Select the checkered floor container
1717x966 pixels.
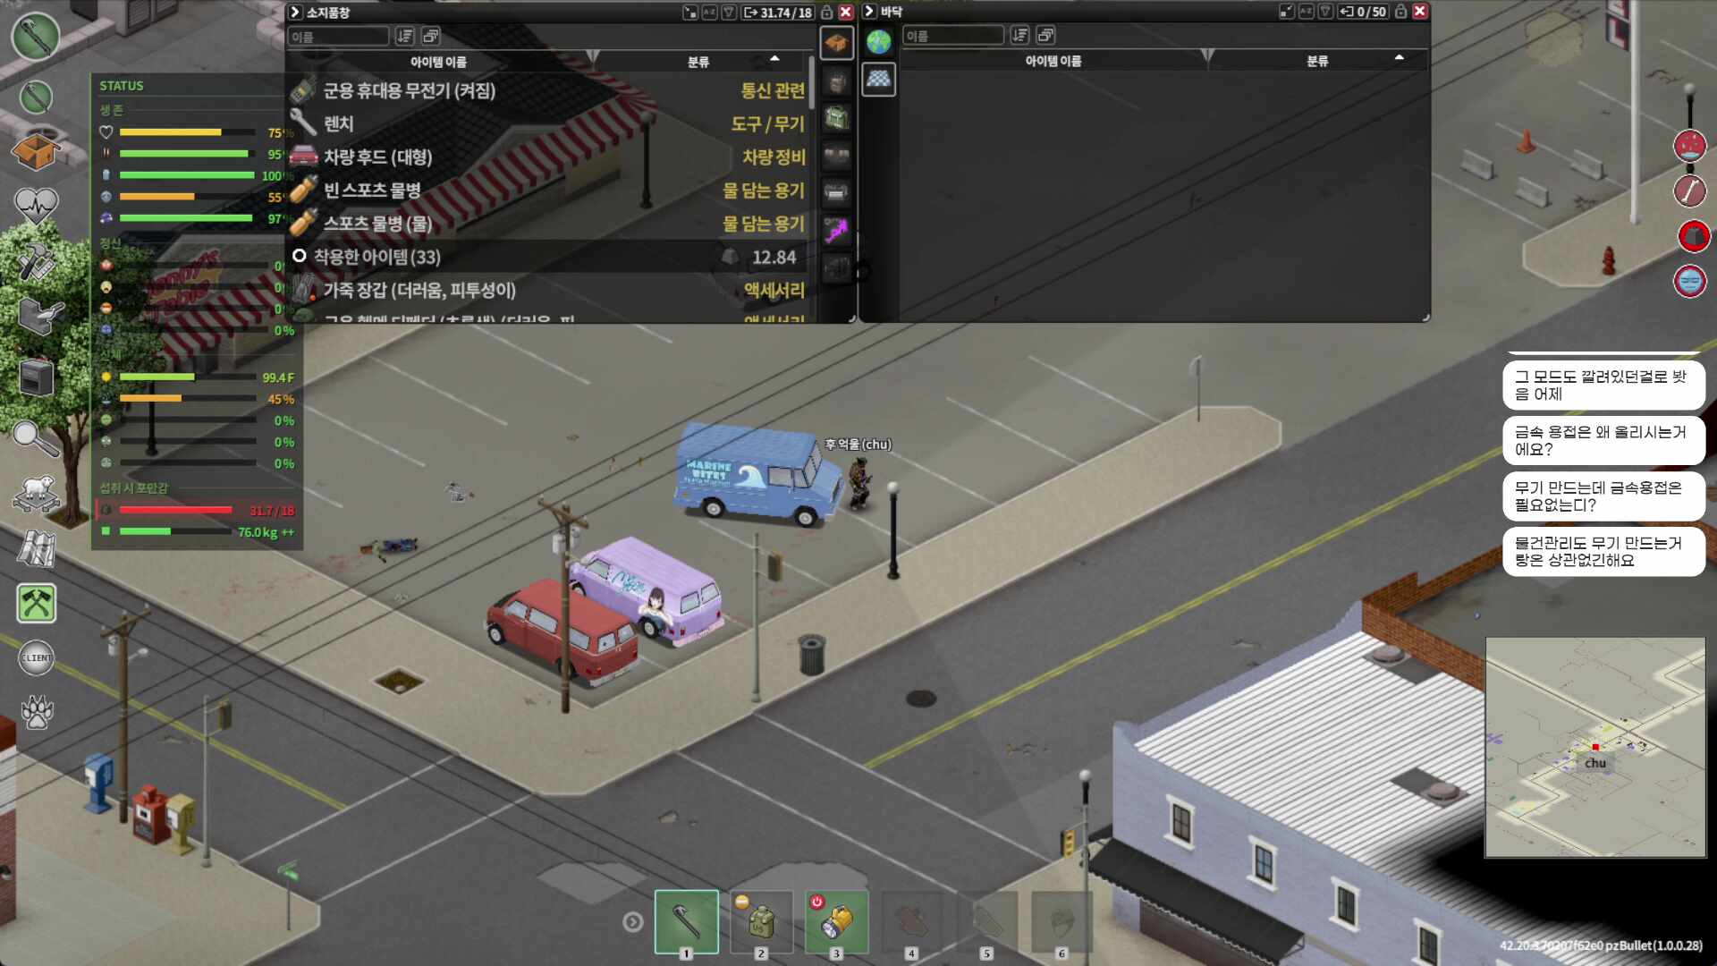[x=878, y=80]
